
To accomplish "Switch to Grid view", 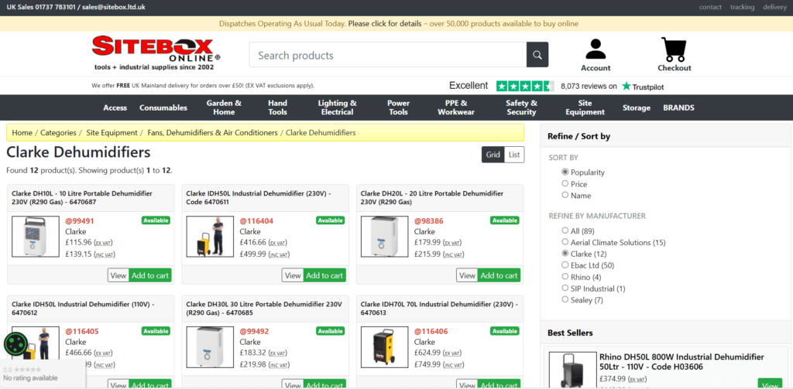I will point(493,155).
